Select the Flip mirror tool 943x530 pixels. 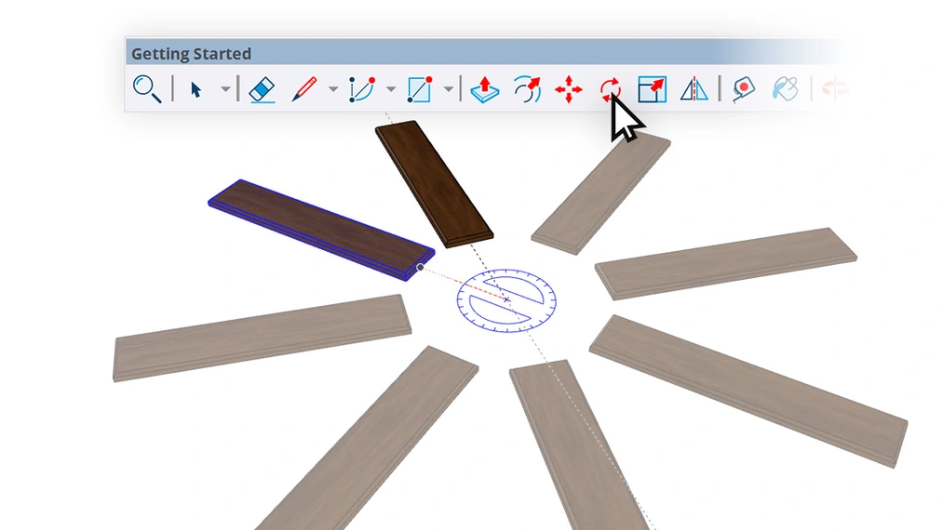pos(694,89)
